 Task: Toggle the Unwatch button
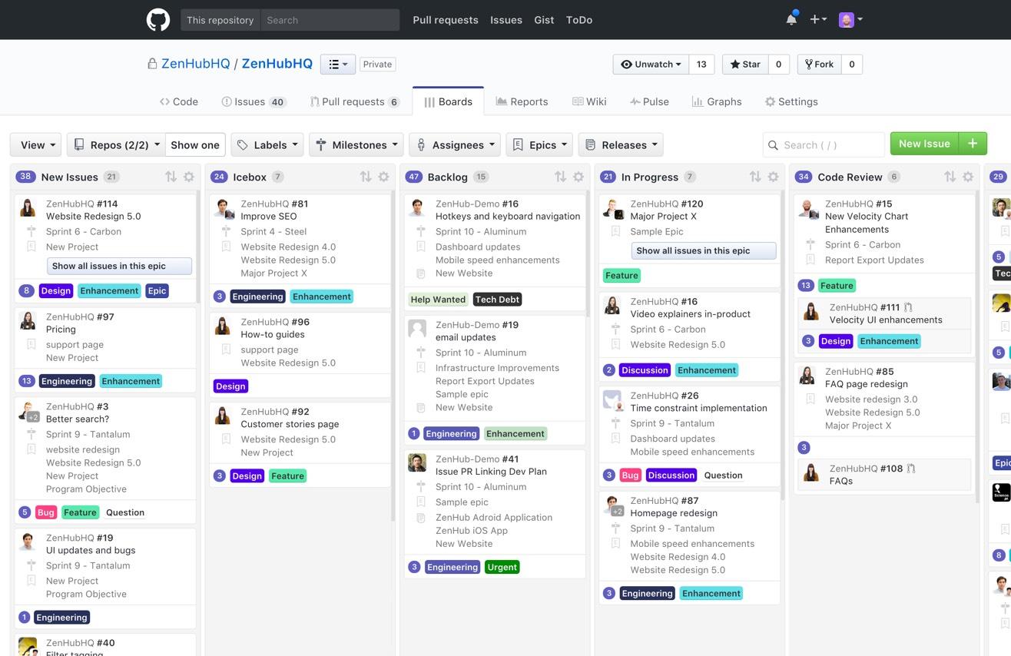pyautogui.click(x=651, y=65)
